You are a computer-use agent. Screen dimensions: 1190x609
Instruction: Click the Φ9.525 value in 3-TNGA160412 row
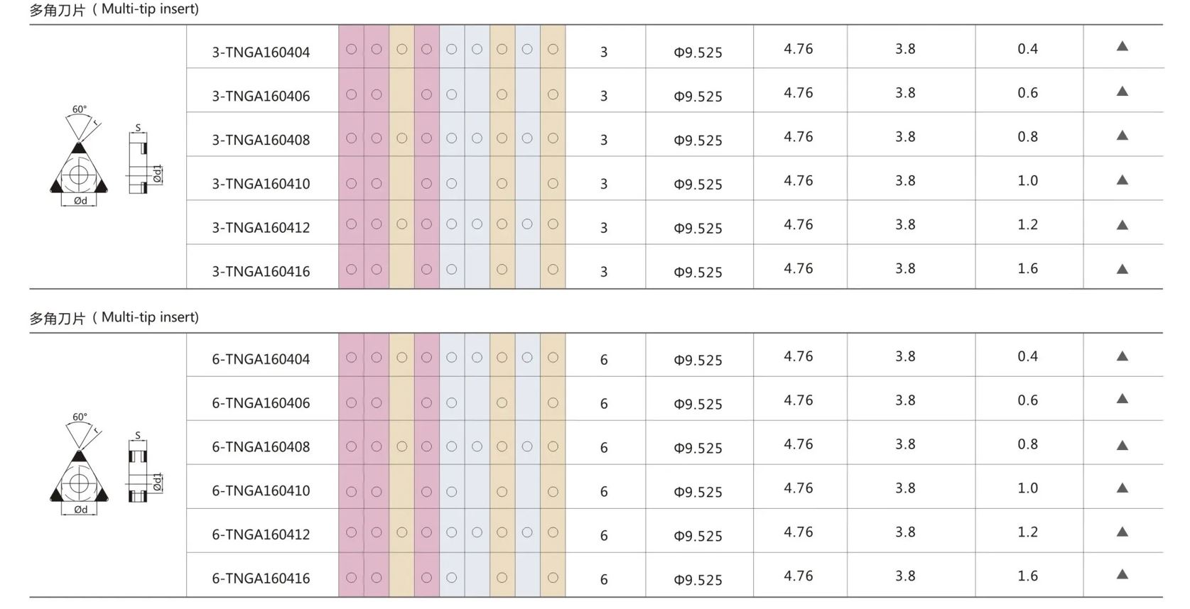[698, 228]
